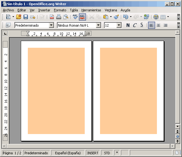Image resolution: width=182 pixels, height=157 pixels.
Task: Click the Next Page double-arrow button
Action: (178, 141)
